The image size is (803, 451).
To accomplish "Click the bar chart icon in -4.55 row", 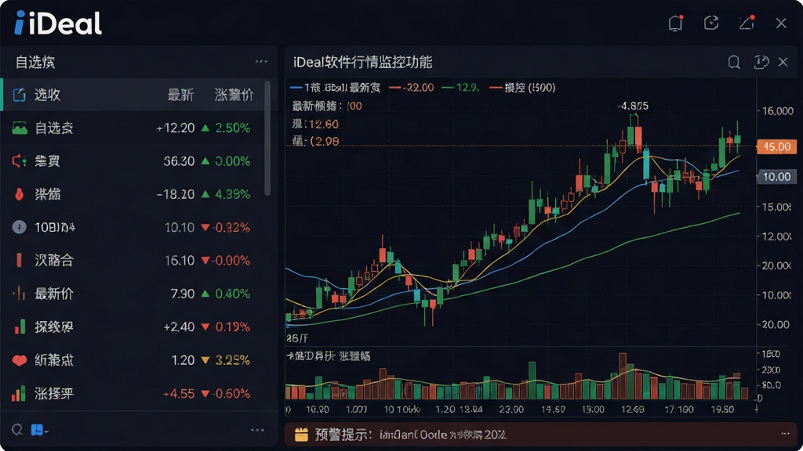I will tap(19, 393).
